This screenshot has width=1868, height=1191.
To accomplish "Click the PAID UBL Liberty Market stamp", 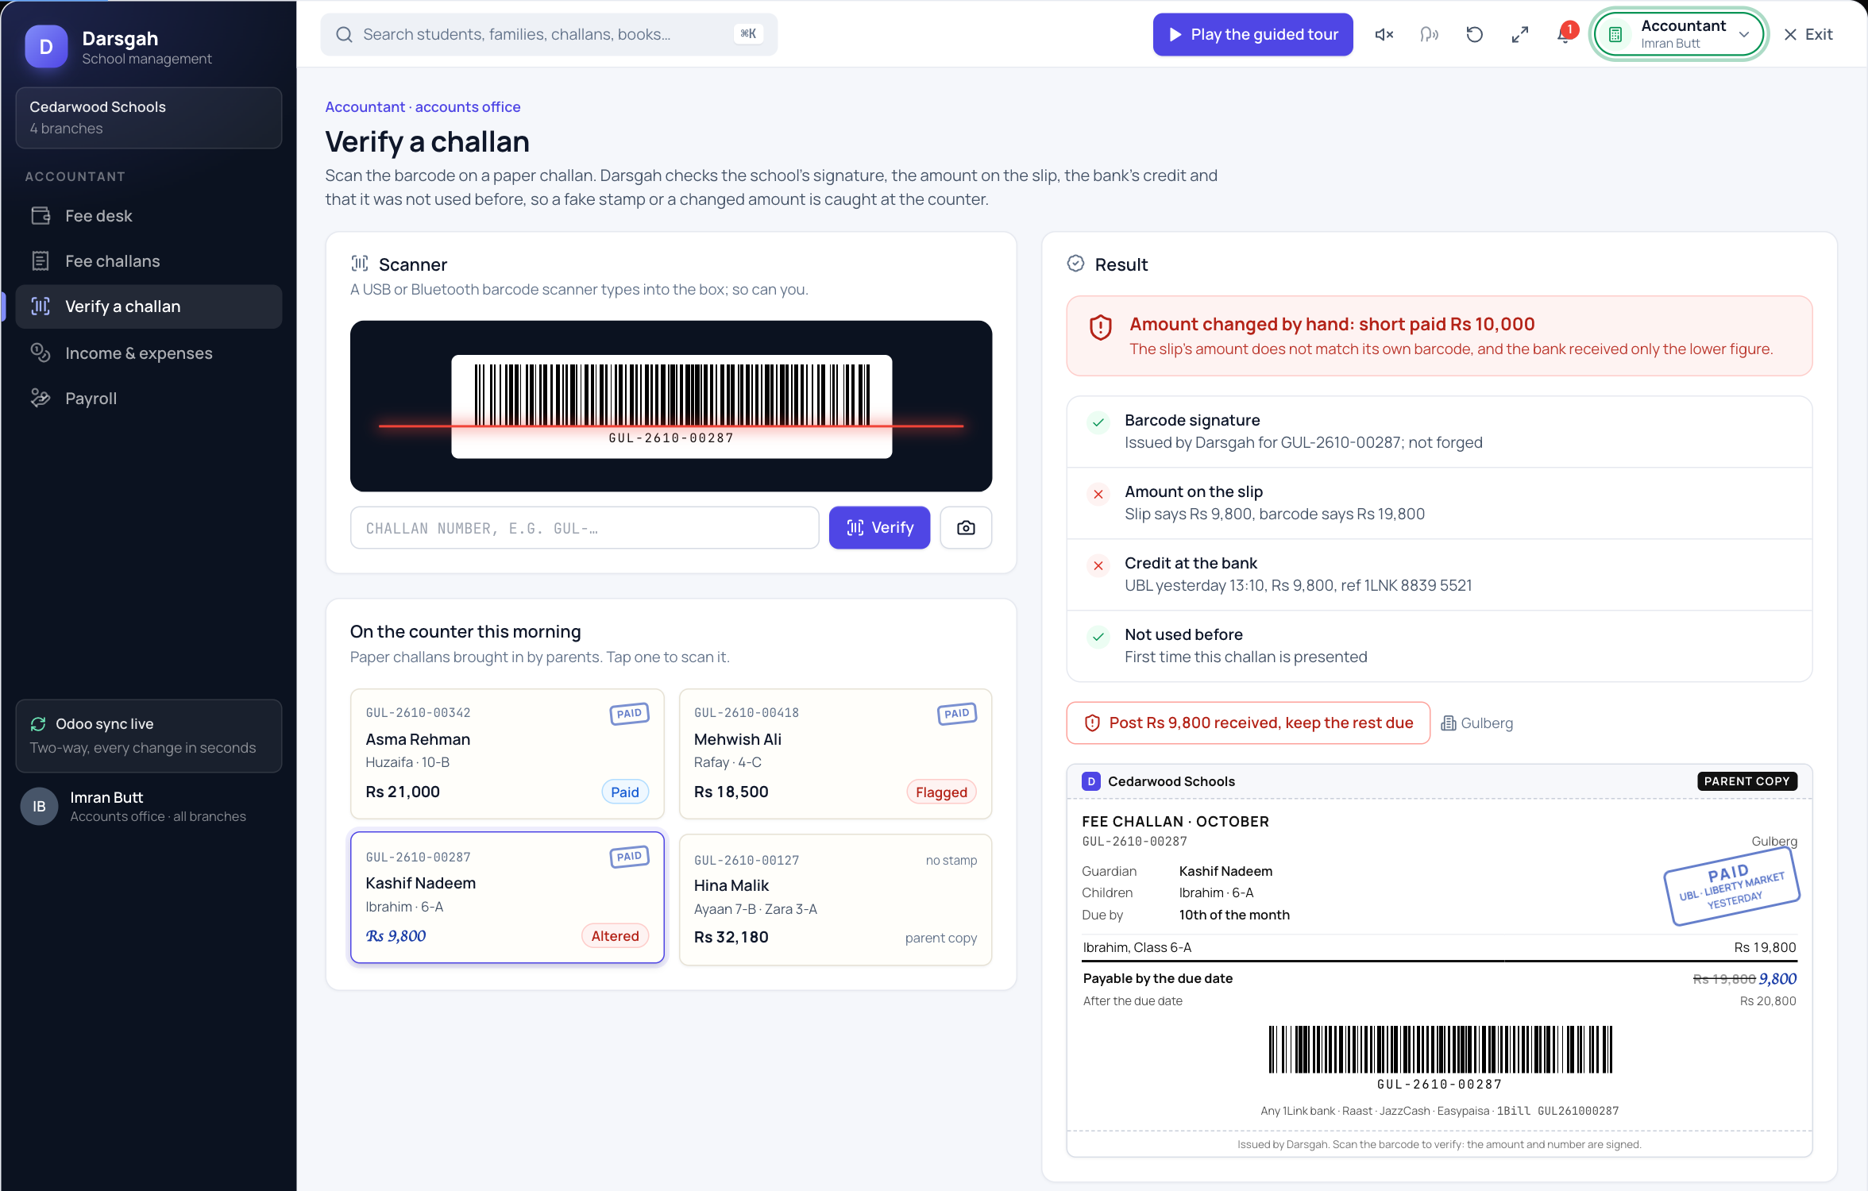I will 1731,887.
